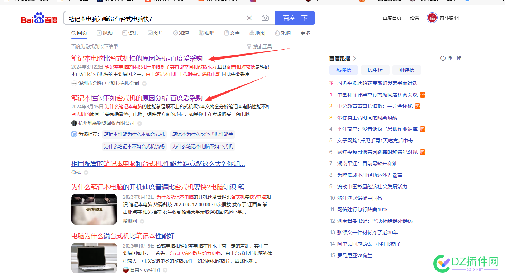The image size is (505, 278).
Task: Switch to the 采购 tab
Action: [x=283, y=33]
